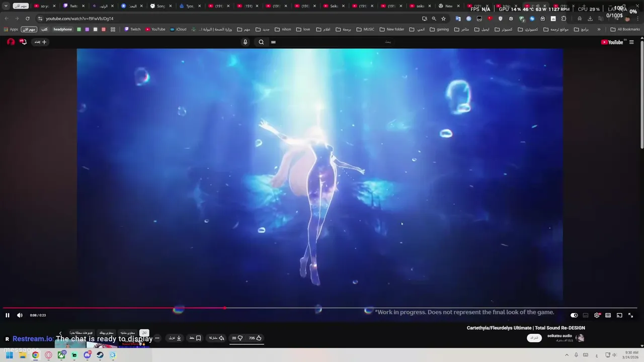Open File Explorer from the taskbar
644x362 pixels.
pyautogui.click(x=22, y=355)
